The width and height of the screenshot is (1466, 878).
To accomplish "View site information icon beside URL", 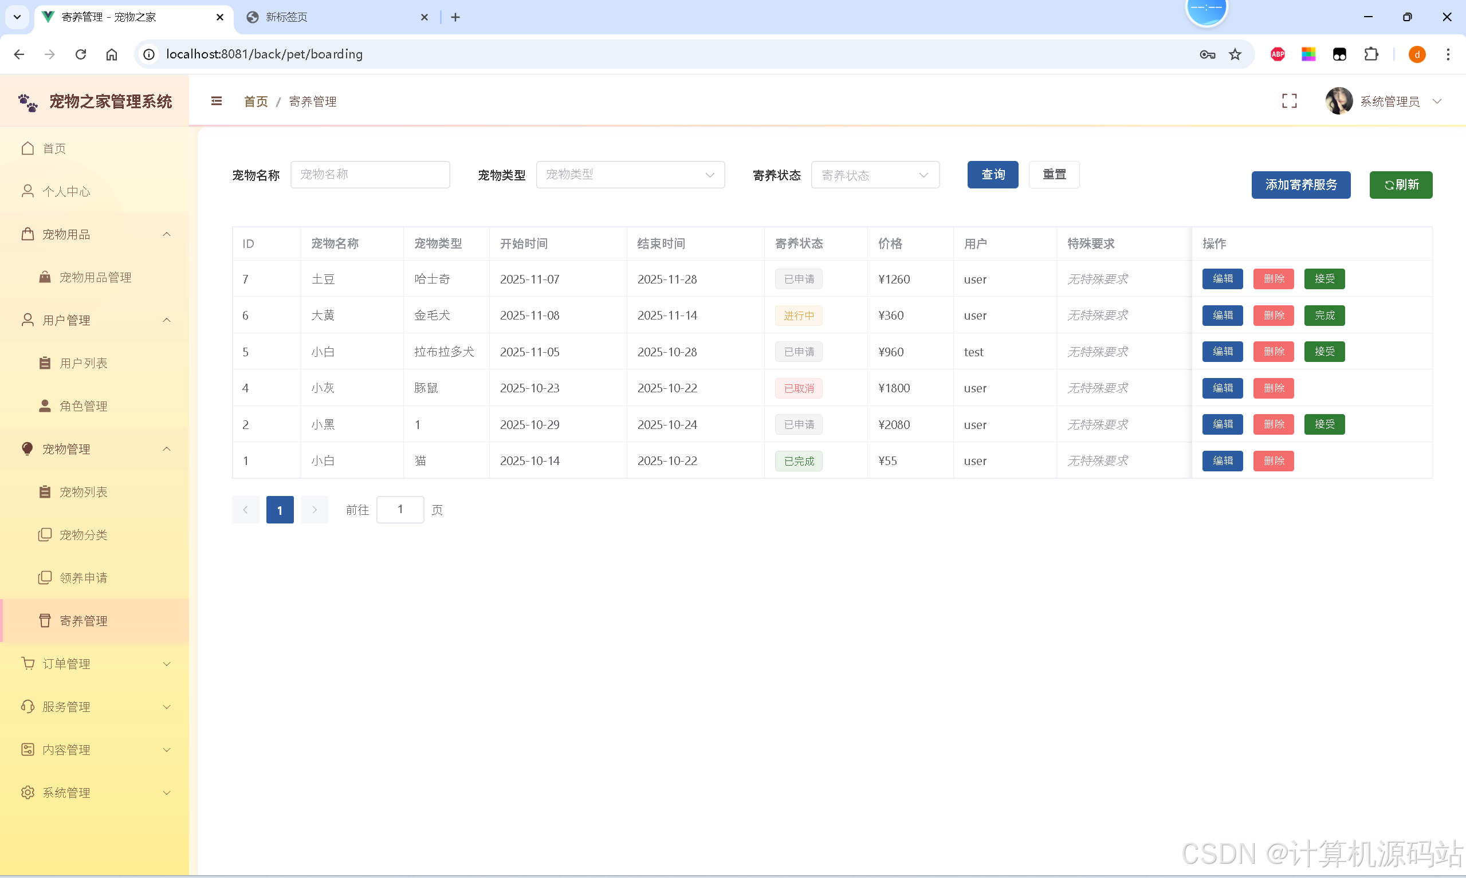I will point(149,54).
